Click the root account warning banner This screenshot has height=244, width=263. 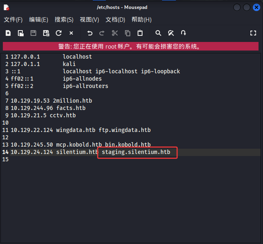click(131, 46)
